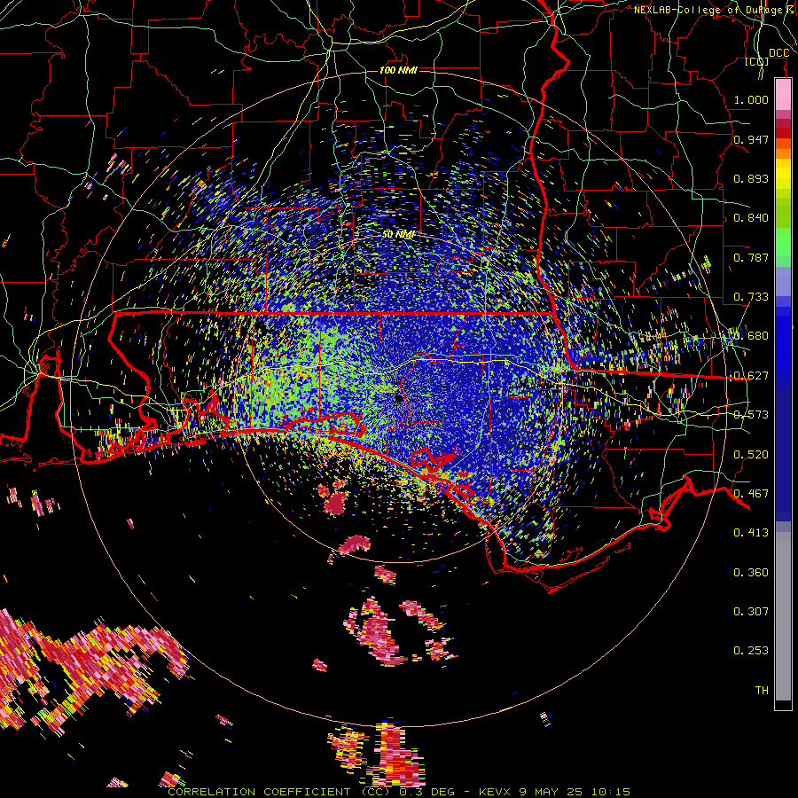Pick the lavender color bar segment near 0.733
This screenshot has height=798, width=798.
[x=783, y=281]
